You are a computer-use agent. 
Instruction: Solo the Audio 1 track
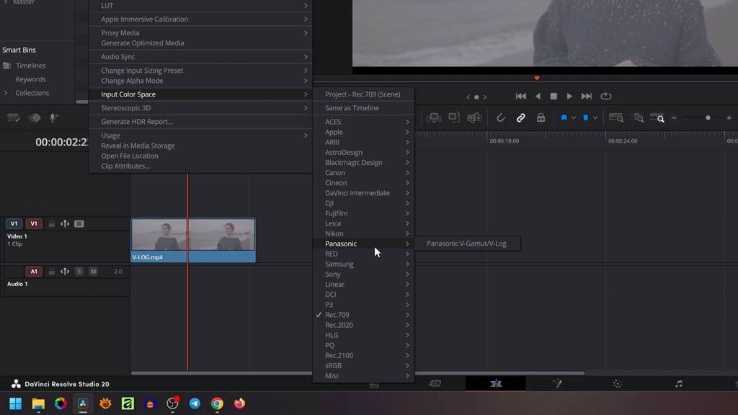[x=79, y=271]
